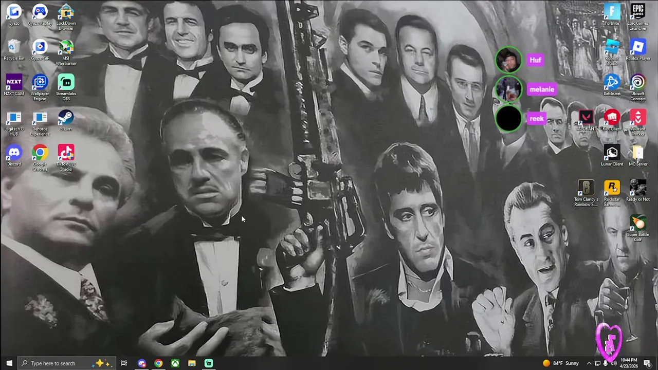Click the reek name label
Image resolution: width=658 pixels, height=370 pixels.
(536, 119)
